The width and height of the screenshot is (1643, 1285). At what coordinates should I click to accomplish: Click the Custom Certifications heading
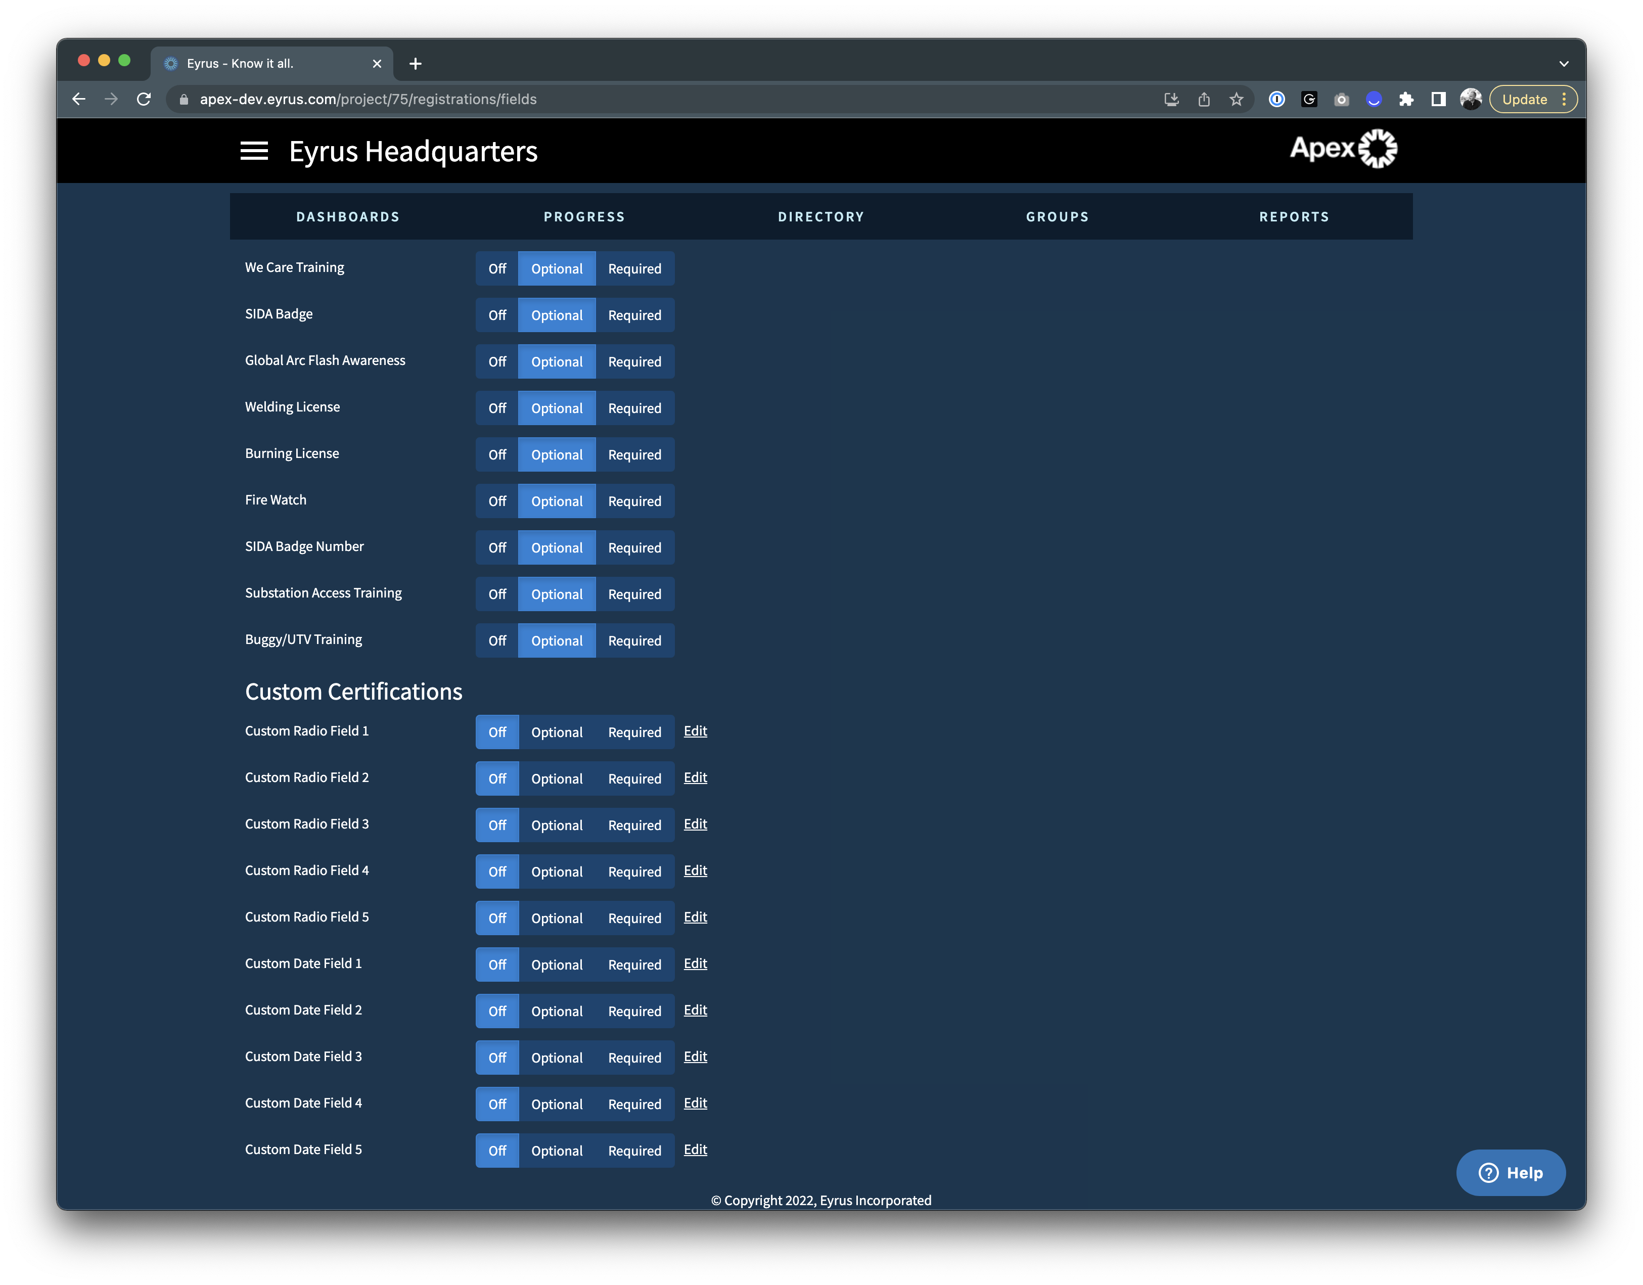pyautogui.click(x=353, y=692)
